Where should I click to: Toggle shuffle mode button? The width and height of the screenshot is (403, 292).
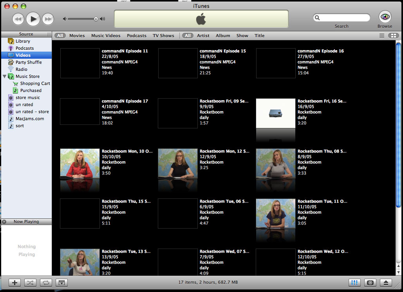click(30, 283)
